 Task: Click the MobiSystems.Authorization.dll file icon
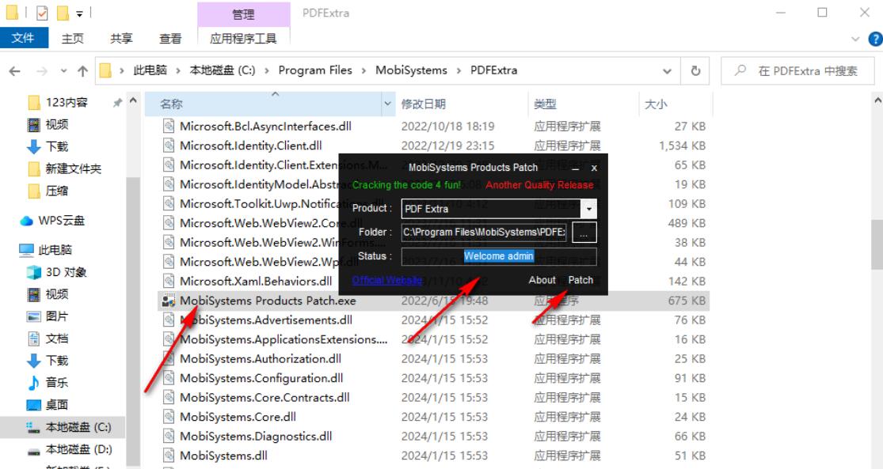coord(169,359)
